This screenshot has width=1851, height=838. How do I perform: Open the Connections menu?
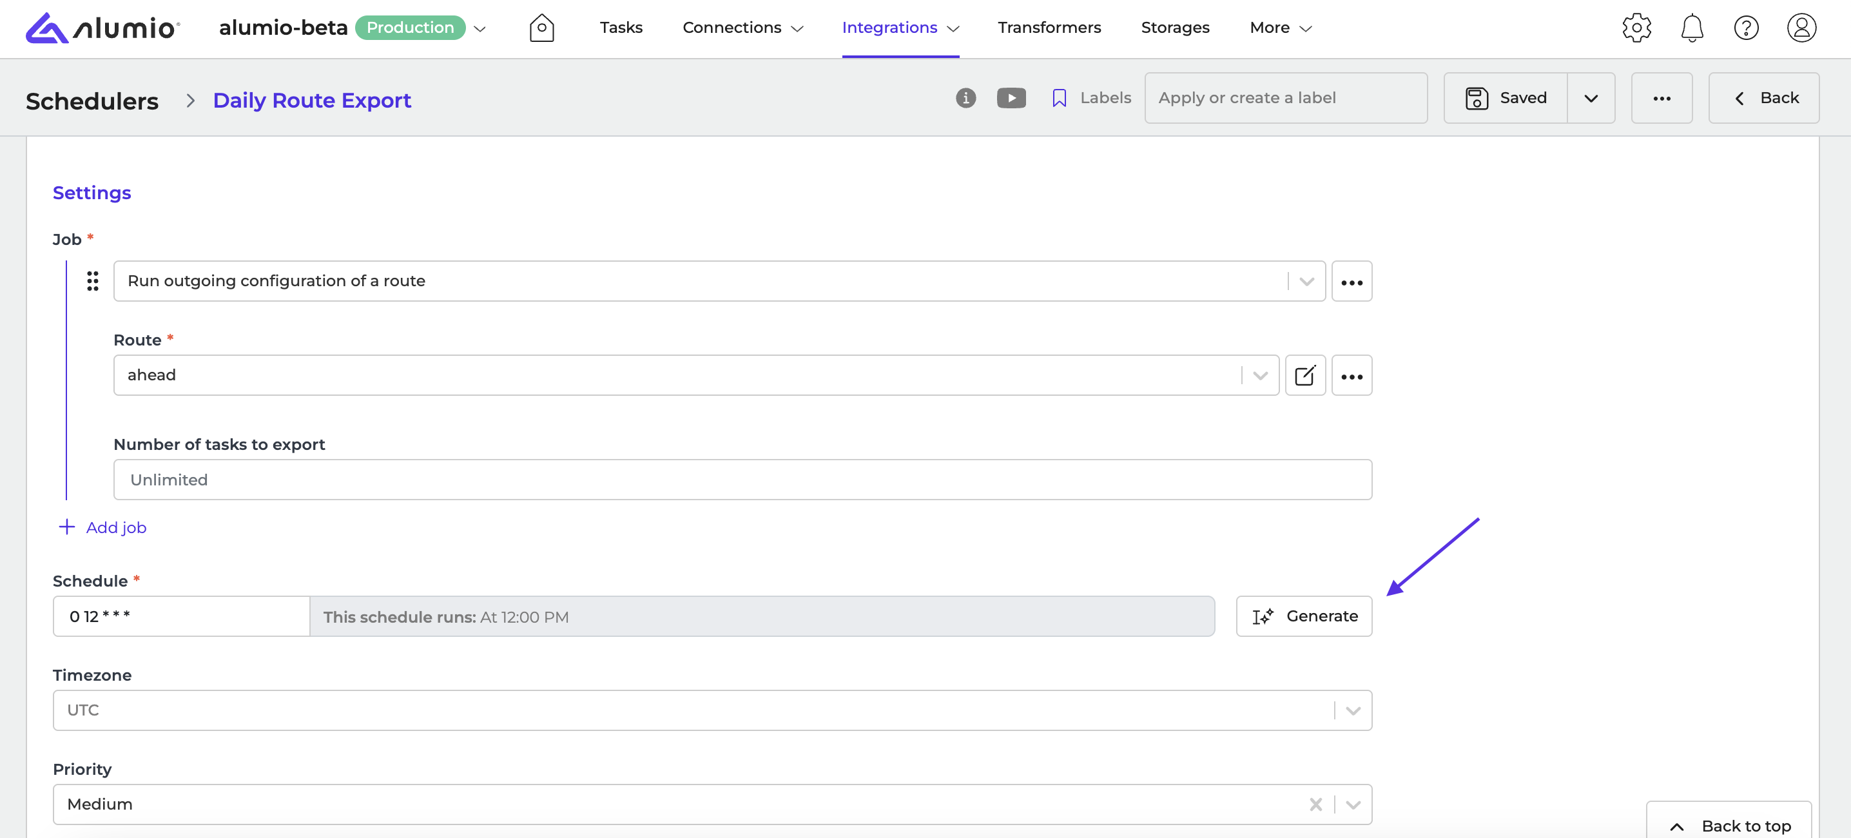[x=742, y=28]
